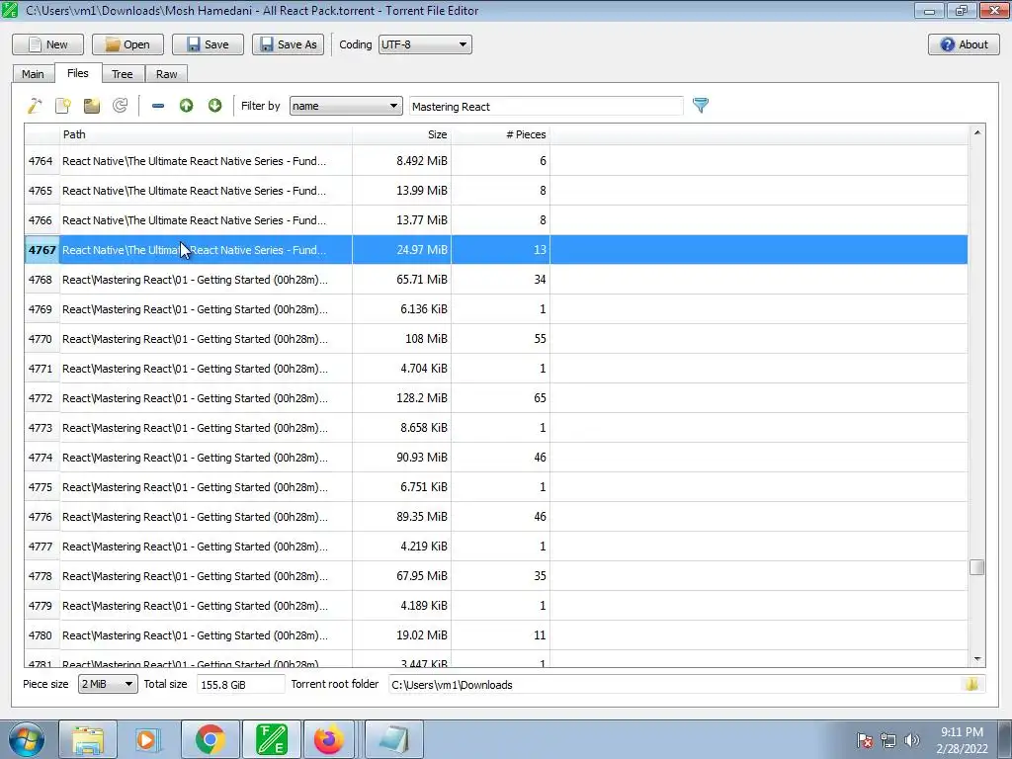
Task: Open the Windows Start menu
Action: point(27,739)
